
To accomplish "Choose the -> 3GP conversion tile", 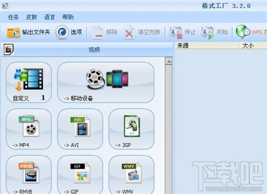I will click(x=131, y=129).
